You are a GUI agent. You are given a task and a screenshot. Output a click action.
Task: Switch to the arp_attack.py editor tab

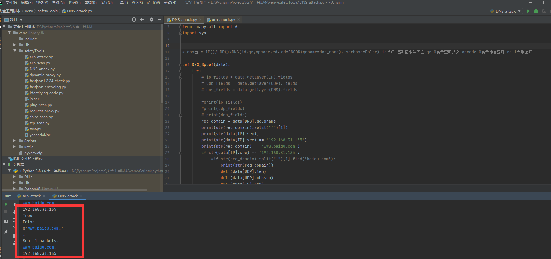tap(223, 19)
